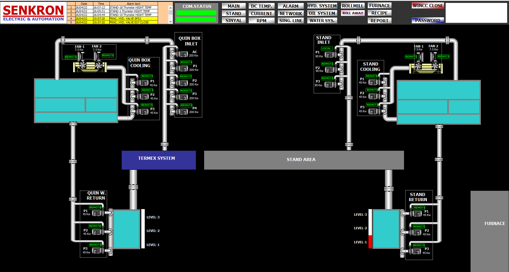509x272 pixels.
Task: Click the Quin Box Inlet AC pump icon
Action: click(x=183, y=54)
